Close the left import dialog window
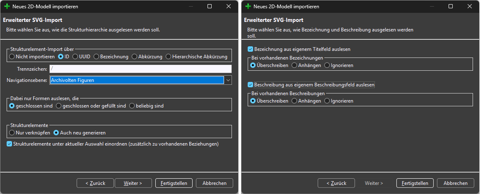 coord(229,7)
